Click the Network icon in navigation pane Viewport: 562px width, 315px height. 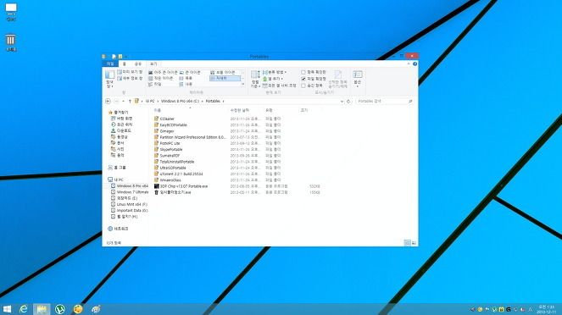(x=110, y=229)
